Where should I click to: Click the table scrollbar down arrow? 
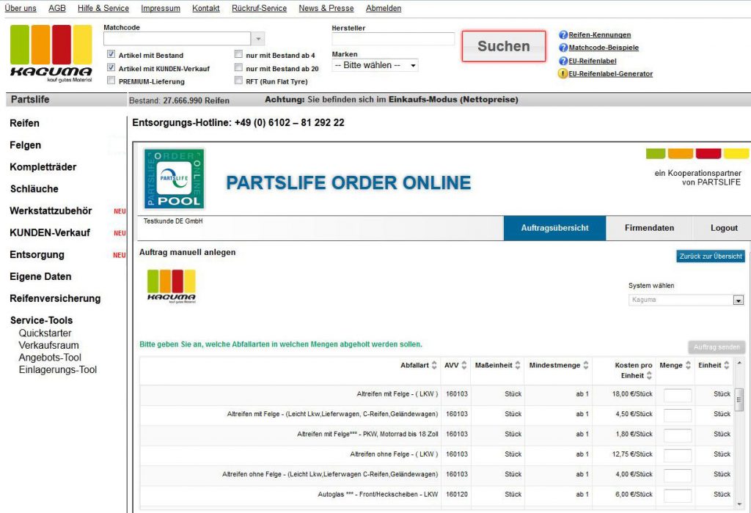739,504
